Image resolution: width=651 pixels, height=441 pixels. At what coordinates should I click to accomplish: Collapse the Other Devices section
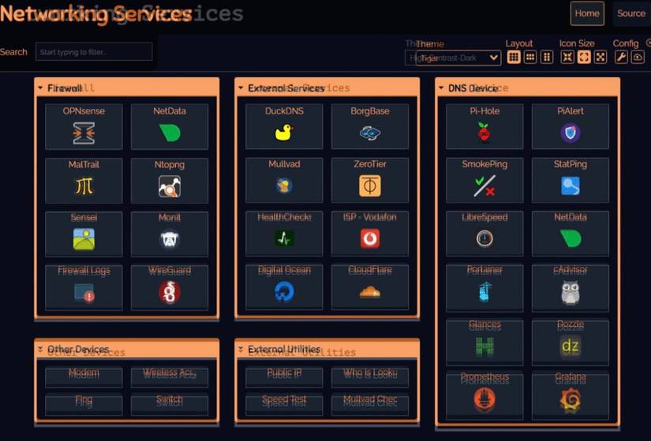126,349
